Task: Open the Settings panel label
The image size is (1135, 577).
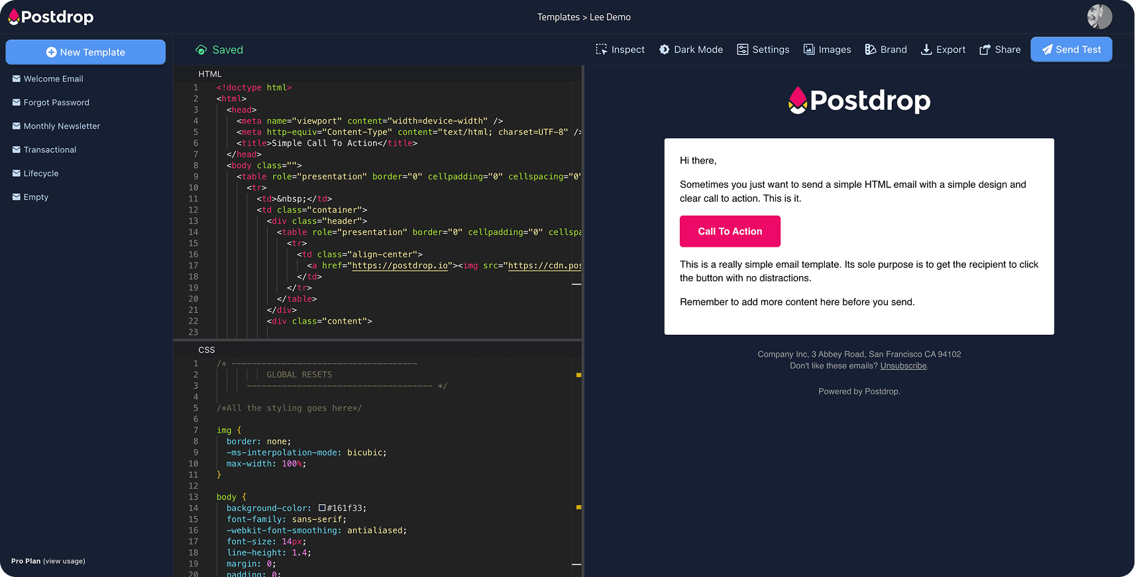Action: tap(771, 50)
